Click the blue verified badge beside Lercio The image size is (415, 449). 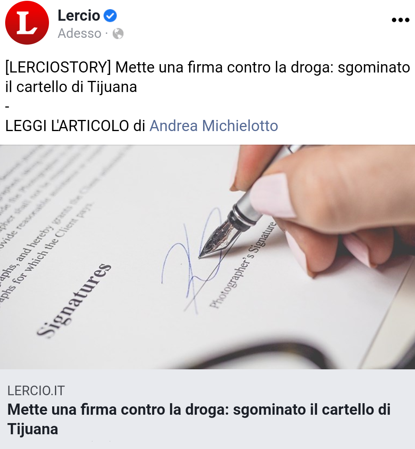[x=110, y=16]
